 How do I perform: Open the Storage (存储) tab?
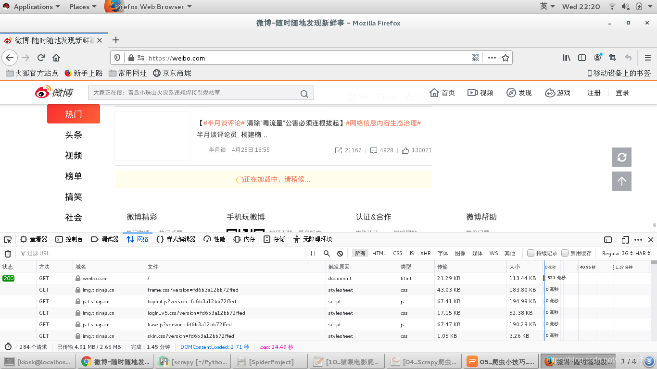point(274,239)
